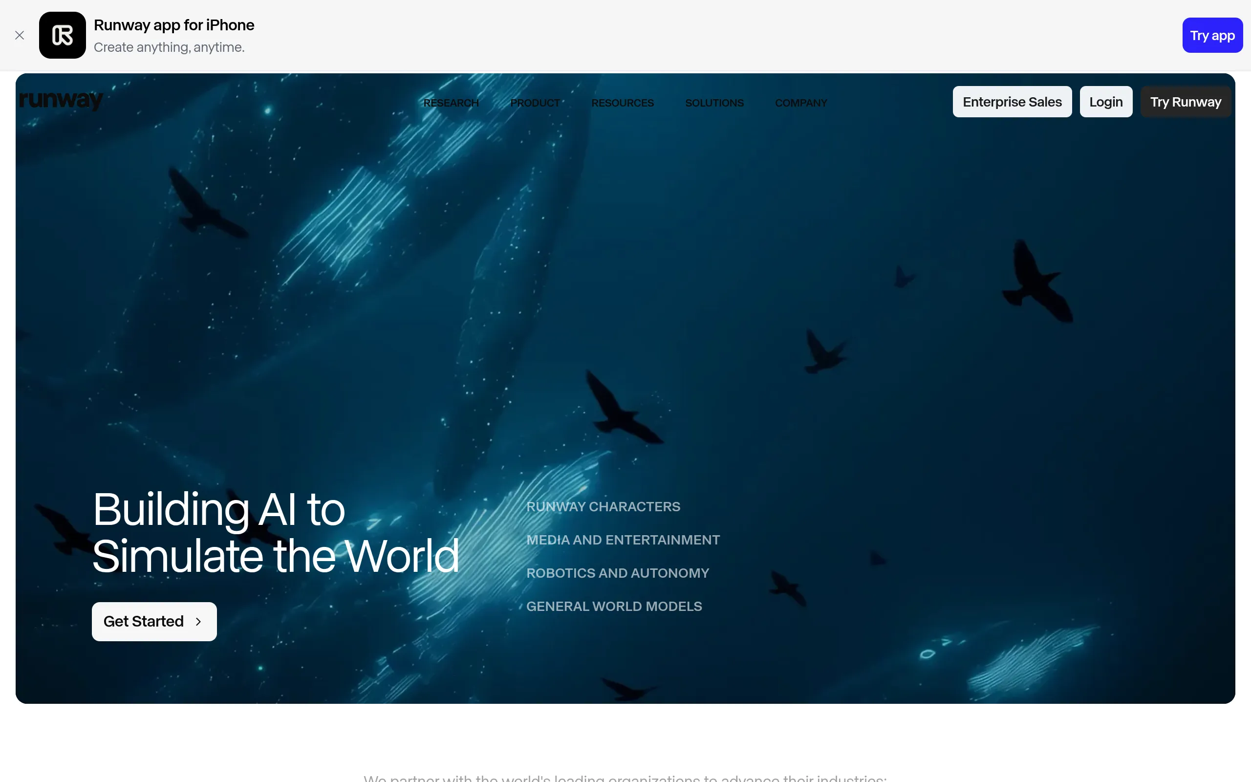Click the Try app button
The height and width of the screenshot is (782, 1251).
(1212, 35)
